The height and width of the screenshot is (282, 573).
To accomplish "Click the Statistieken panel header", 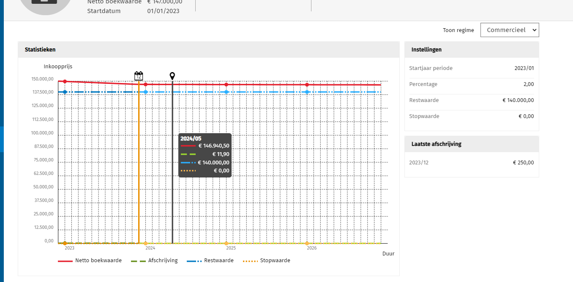I will [x=209, y=50].
